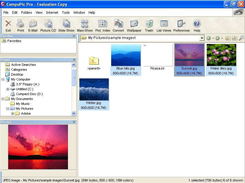This screenshot has width=245, height=183.
Task: Open the Folders menu
Action: pos(27,13)
